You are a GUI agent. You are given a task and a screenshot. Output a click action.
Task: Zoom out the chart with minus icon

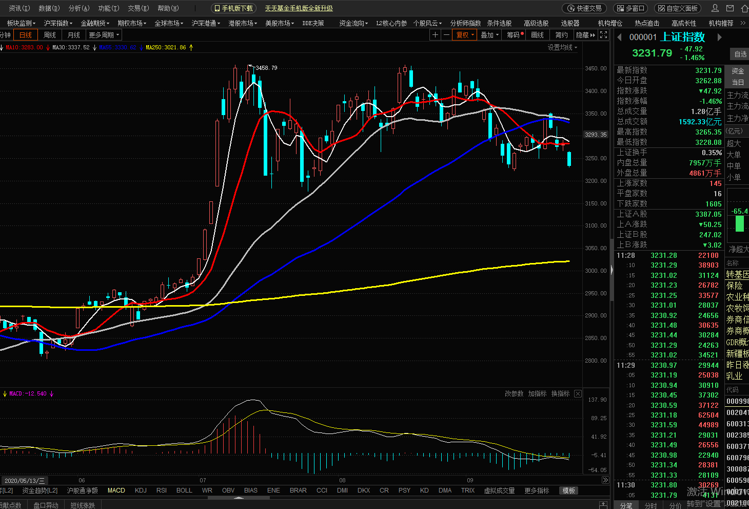(x=446, y=35)
